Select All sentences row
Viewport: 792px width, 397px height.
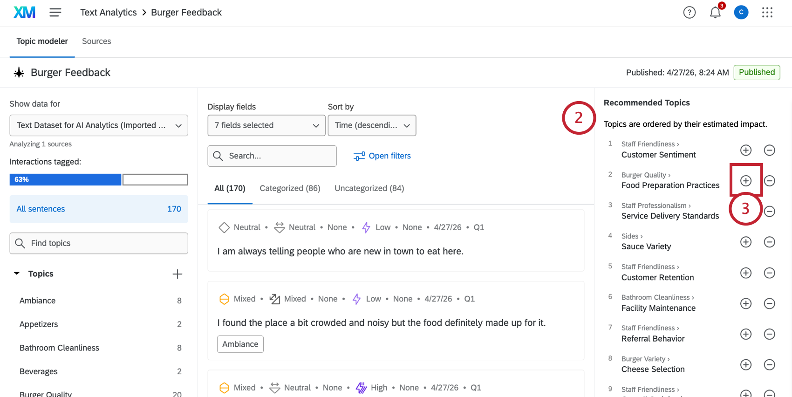click(99, 209)
